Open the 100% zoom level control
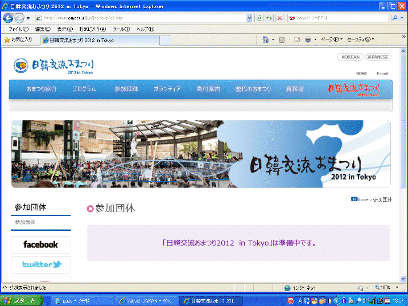408x306 pixels. coord(386,288)
